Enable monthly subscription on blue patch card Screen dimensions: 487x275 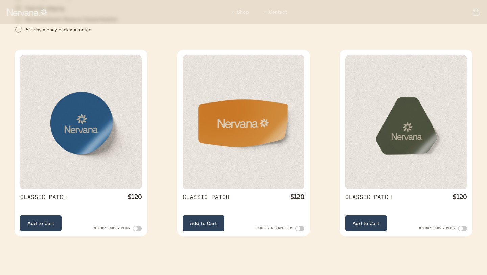tap(137, 228)
